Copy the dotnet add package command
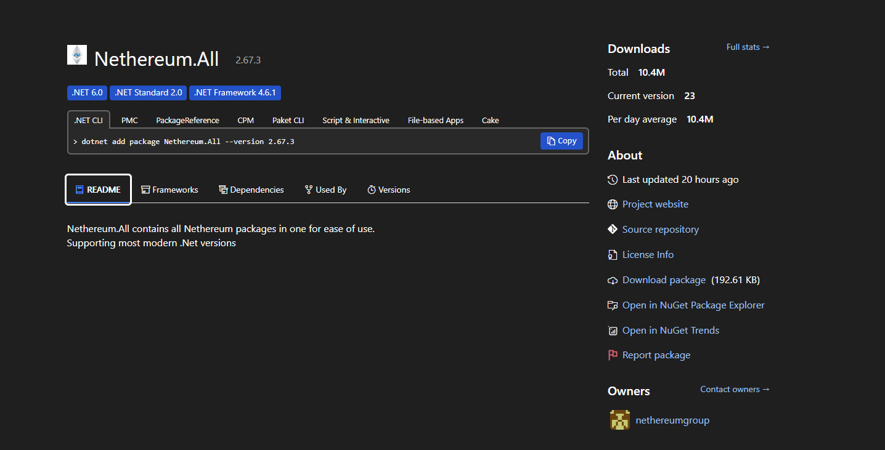Screen dimensions: 885x450 click(561, 141)
